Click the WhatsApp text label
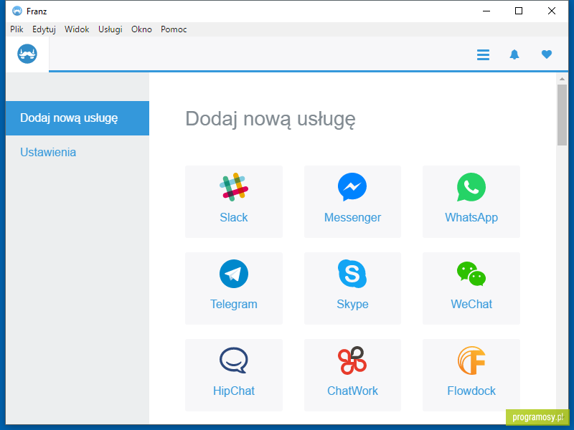 471,218
